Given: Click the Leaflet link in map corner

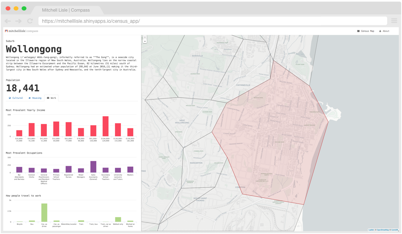Looking at the screenshot, I should (370, 230).
